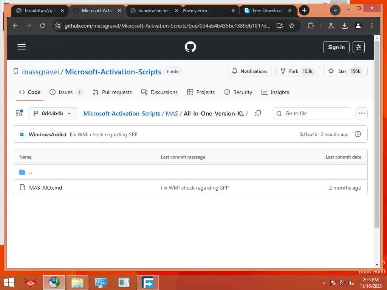Open the more options ellipsis menu
The image size is (387, 290).
point(361,113)
